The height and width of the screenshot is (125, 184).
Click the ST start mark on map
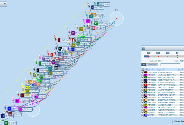pos(116,18)
